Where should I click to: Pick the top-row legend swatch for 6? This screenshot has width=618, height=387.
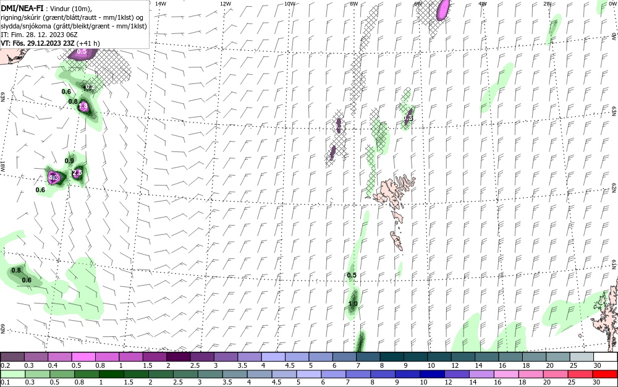[344, 357]
